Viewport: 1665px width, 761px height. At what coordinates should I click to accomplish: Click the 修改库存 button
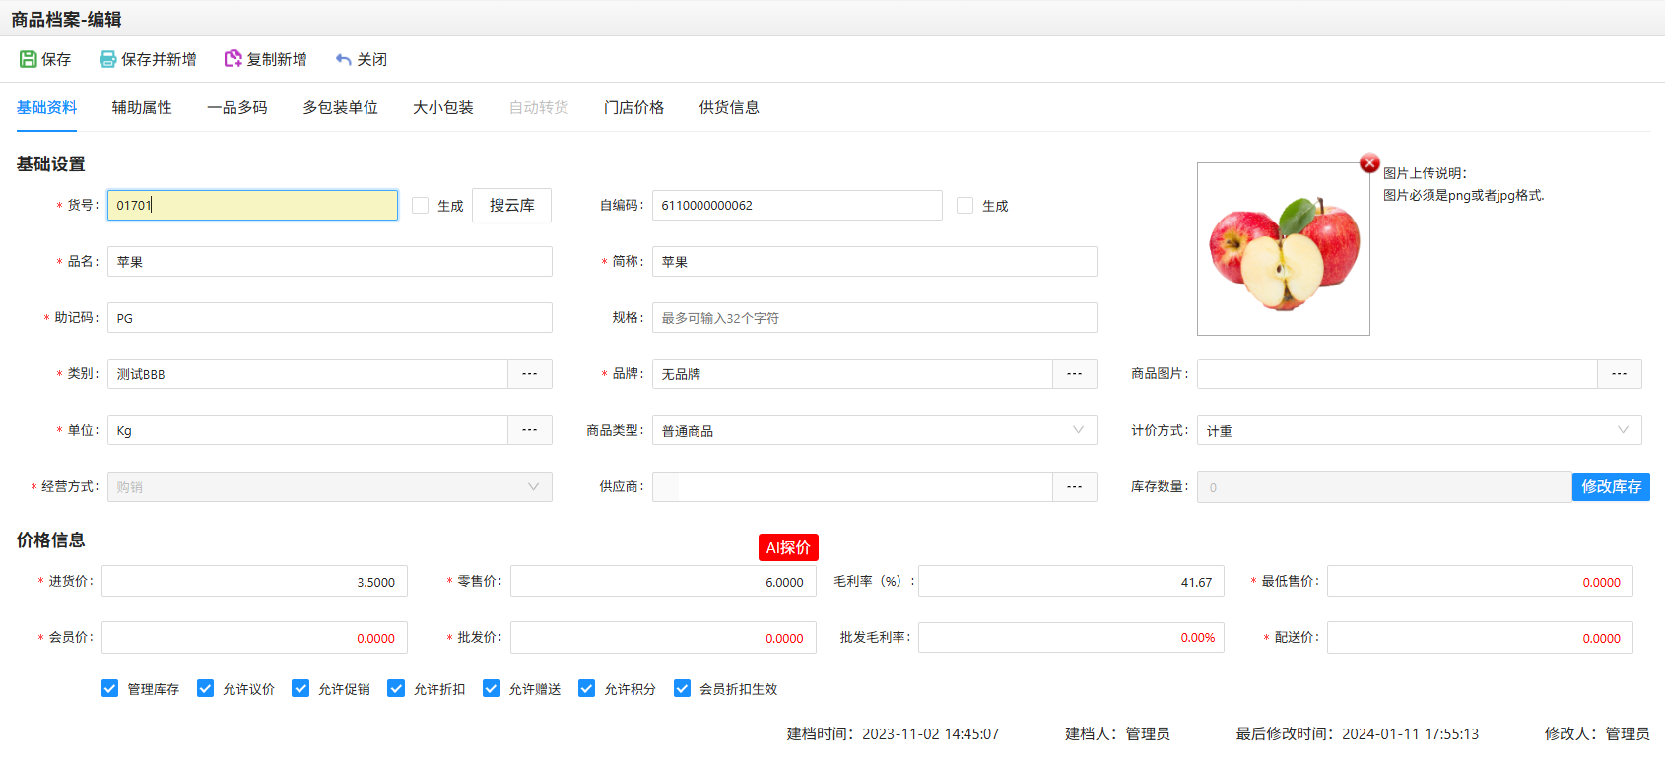1611,486
